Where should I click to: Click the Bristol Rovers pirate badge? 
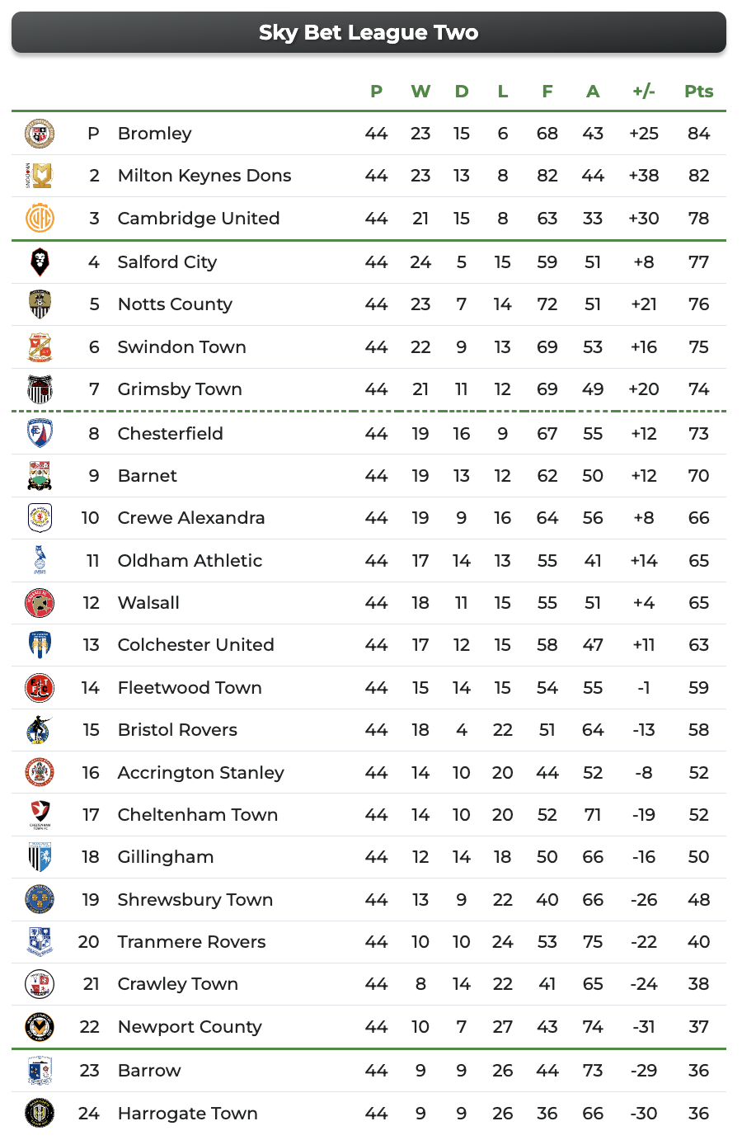pyautogui.click(x=40, y=730)
